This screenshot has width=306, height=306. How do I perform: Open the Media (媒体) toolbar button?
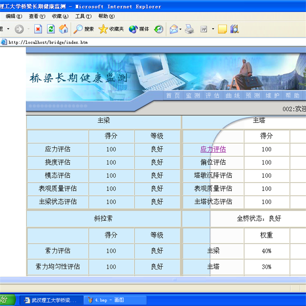(x=139, y=29)
